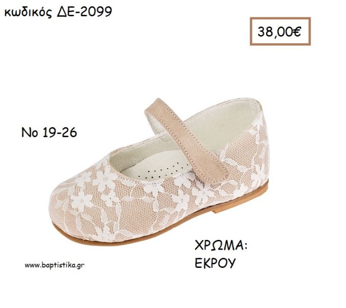
Task: Click the perforated insole of the shoe
Action: (x=159, y=168)
